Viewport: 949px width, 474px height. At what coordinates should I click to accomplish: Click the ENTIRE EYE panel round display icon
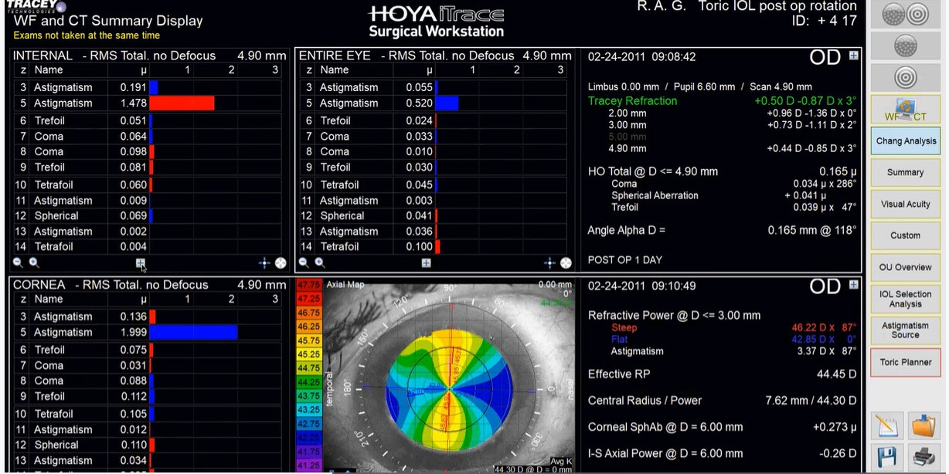pos(566,263)
